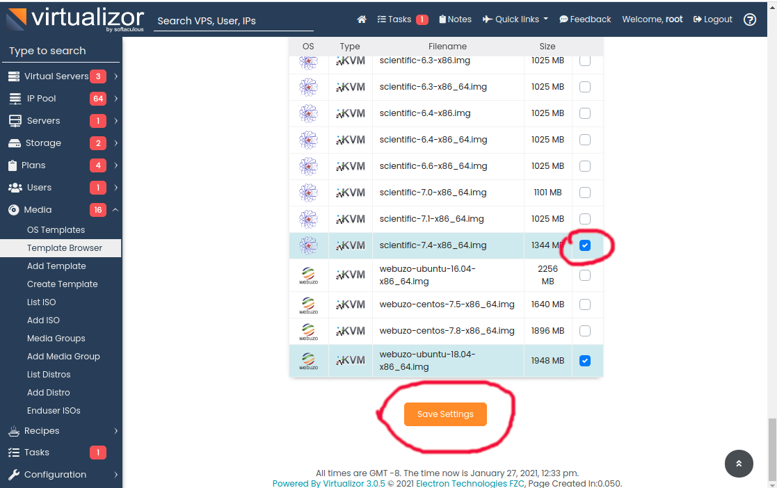Image resolution: width=777 pixels, height=488 pixels.
Task: Collapse the Media sidebar section
Action: coord(115,209)
